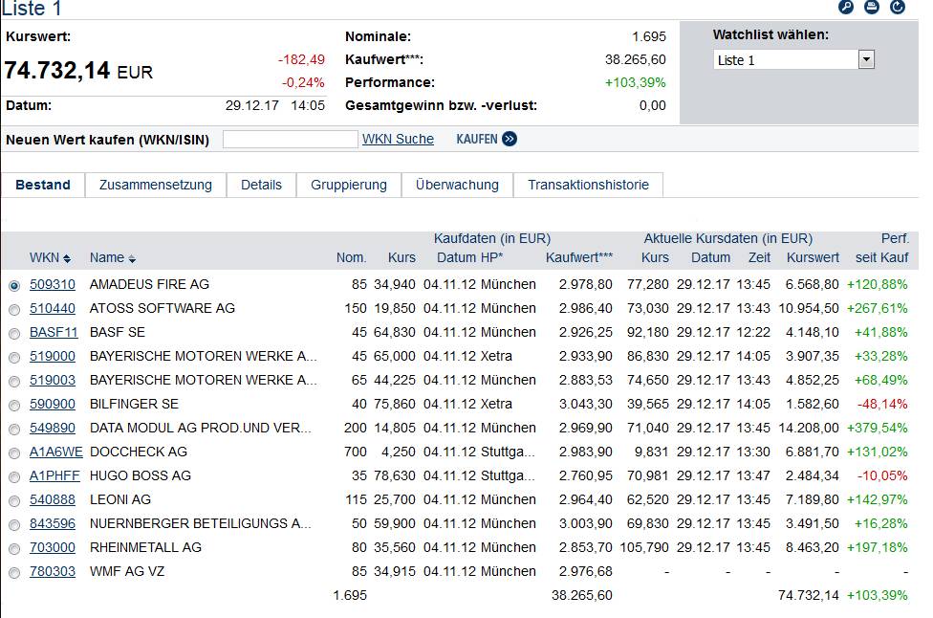Click the BASF11 WKN link
This screenshot has height=618, width=933.
coord(54,332)
